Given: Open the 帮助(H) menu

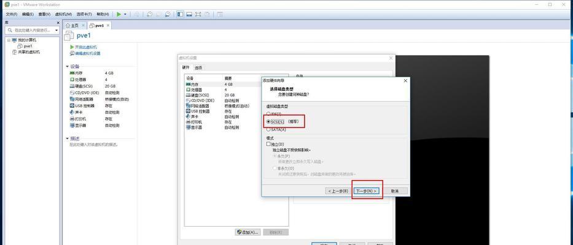Looking at the screenshot, I should coord(103,14).
